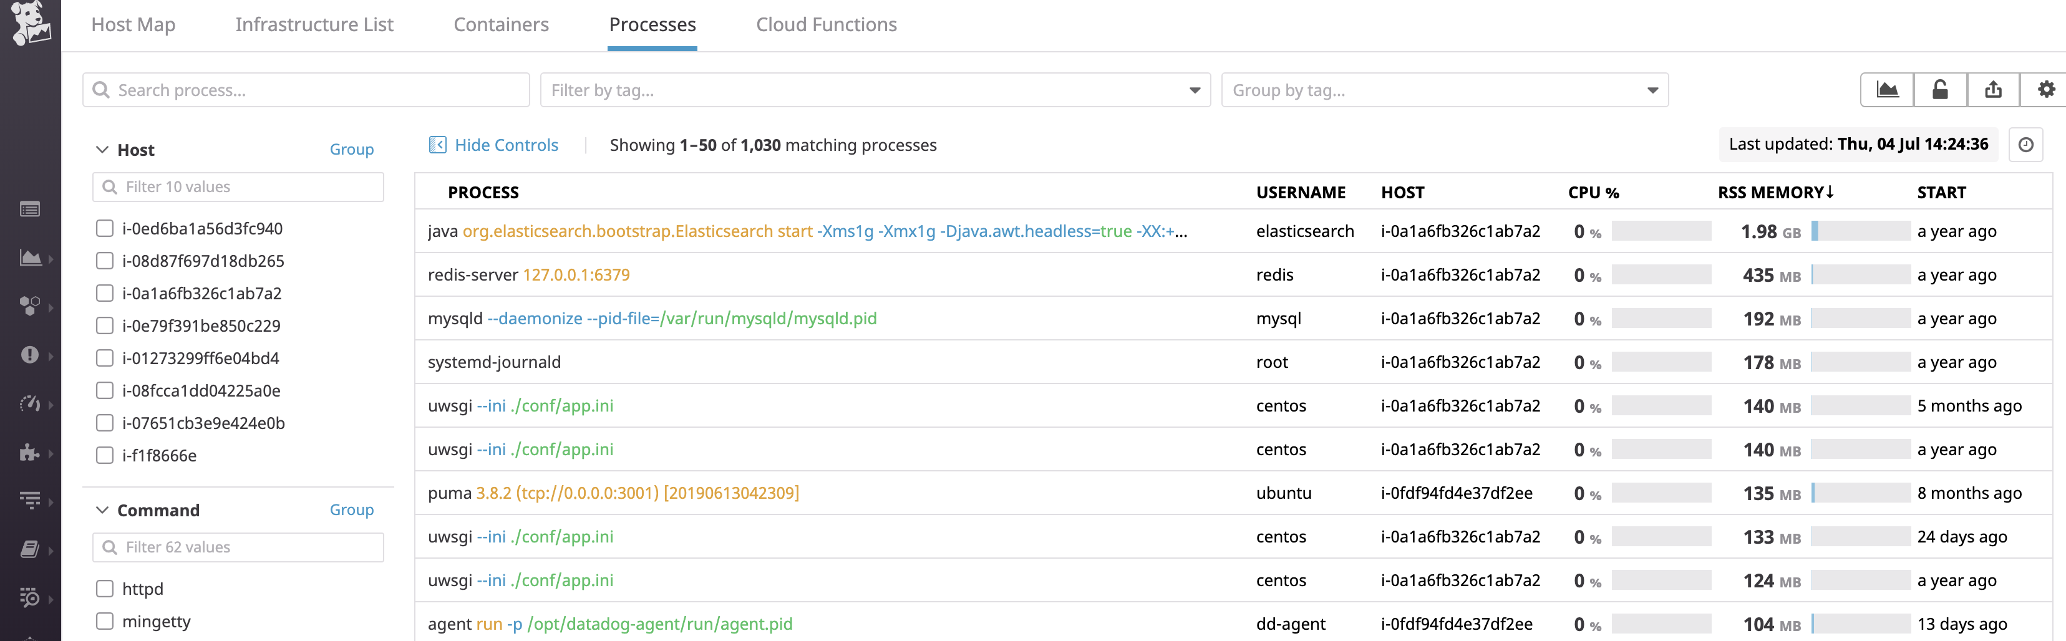Open the Filter by tag dropdown

pos(874,90)
